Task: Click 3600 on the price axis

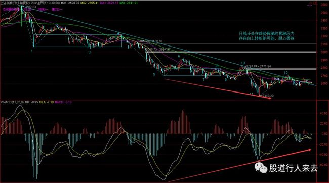Action: coord(324,5)
